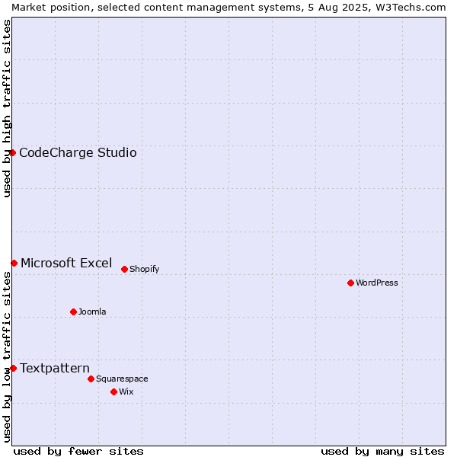Image resolution: width=457 pixels, height=457 pixels.
Task: Click the 'Squarespace' label
Action: point(122,379)
